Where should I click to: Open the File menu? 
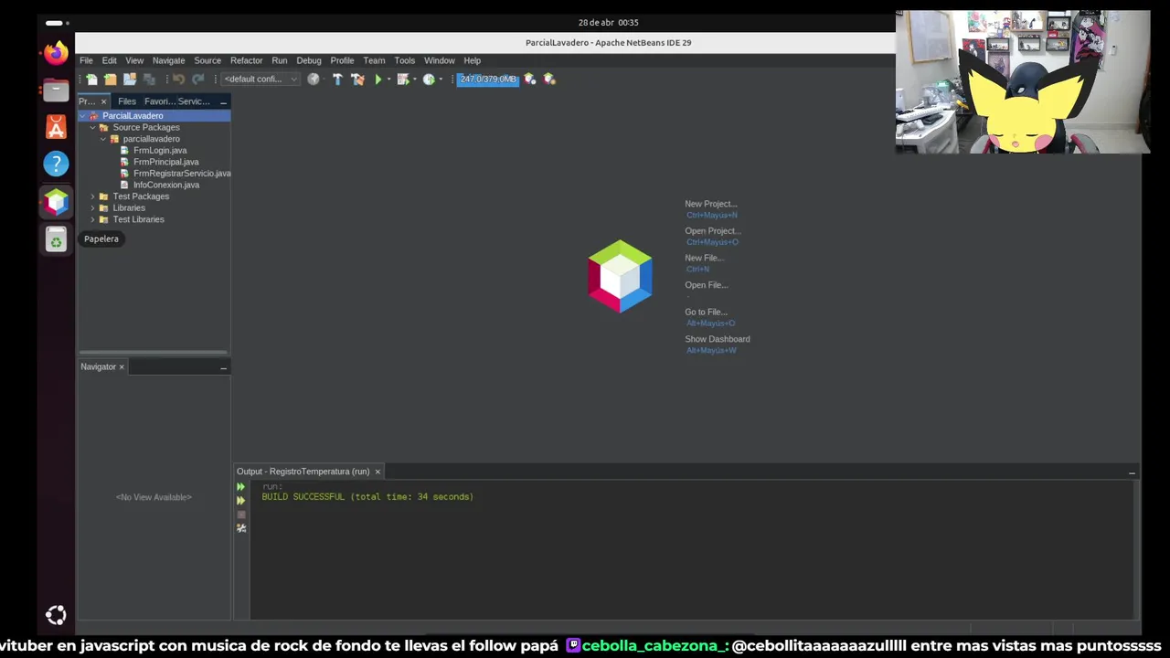pos(86,60)
